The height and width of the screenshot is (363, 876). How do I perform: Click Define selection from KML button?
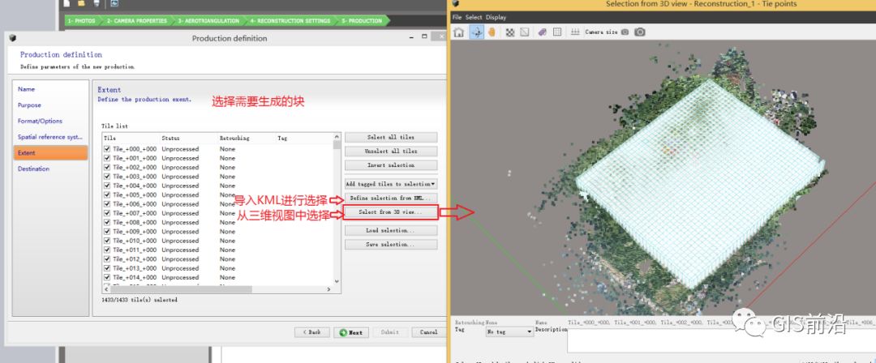[x=391, y=199]
